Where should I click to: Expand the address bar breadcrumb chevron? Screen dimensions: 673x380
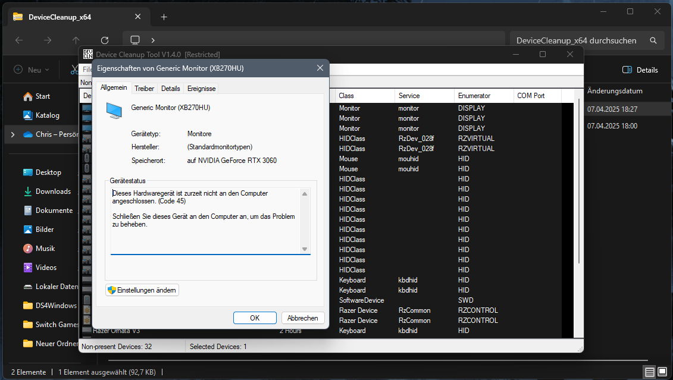(x=153, y=40)
